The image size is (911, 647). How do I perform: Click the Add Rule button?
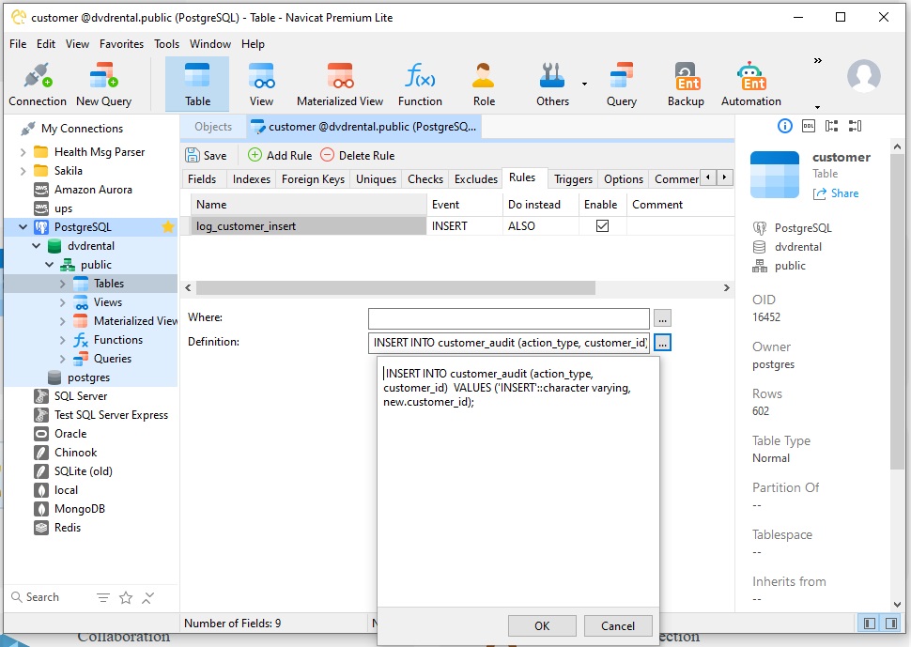280,155
